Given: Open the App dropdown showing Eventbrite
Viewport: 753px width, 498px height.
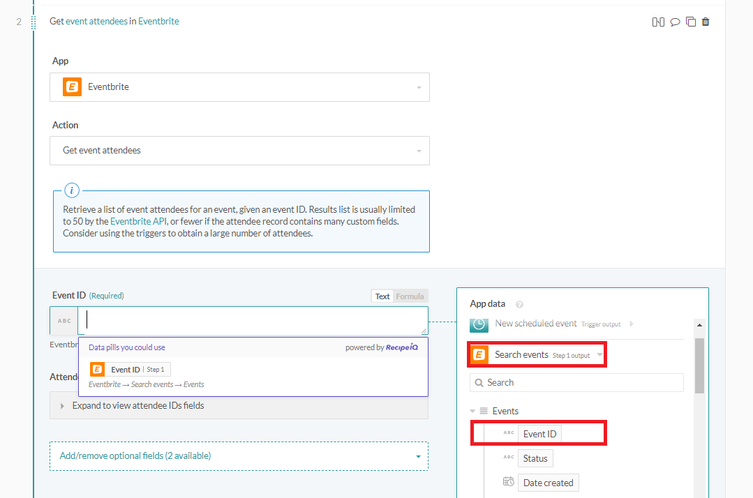Looking at the screenshot, I should 239,87.
